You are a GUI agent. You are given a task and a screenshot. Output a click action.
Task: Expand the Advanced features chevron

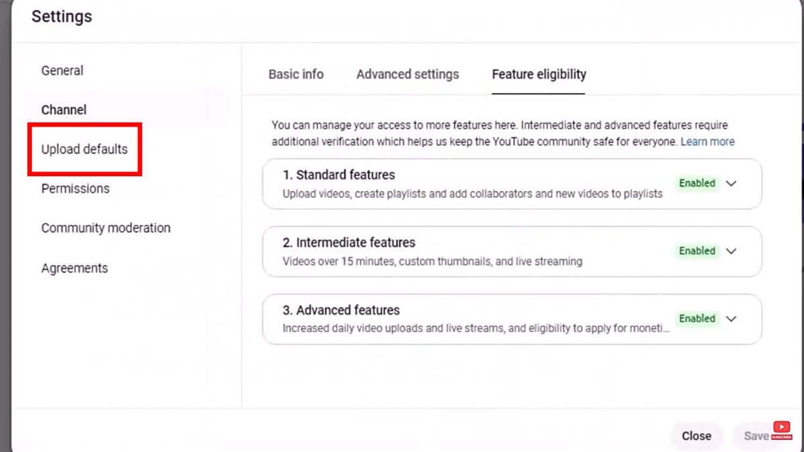pos(731,319)
